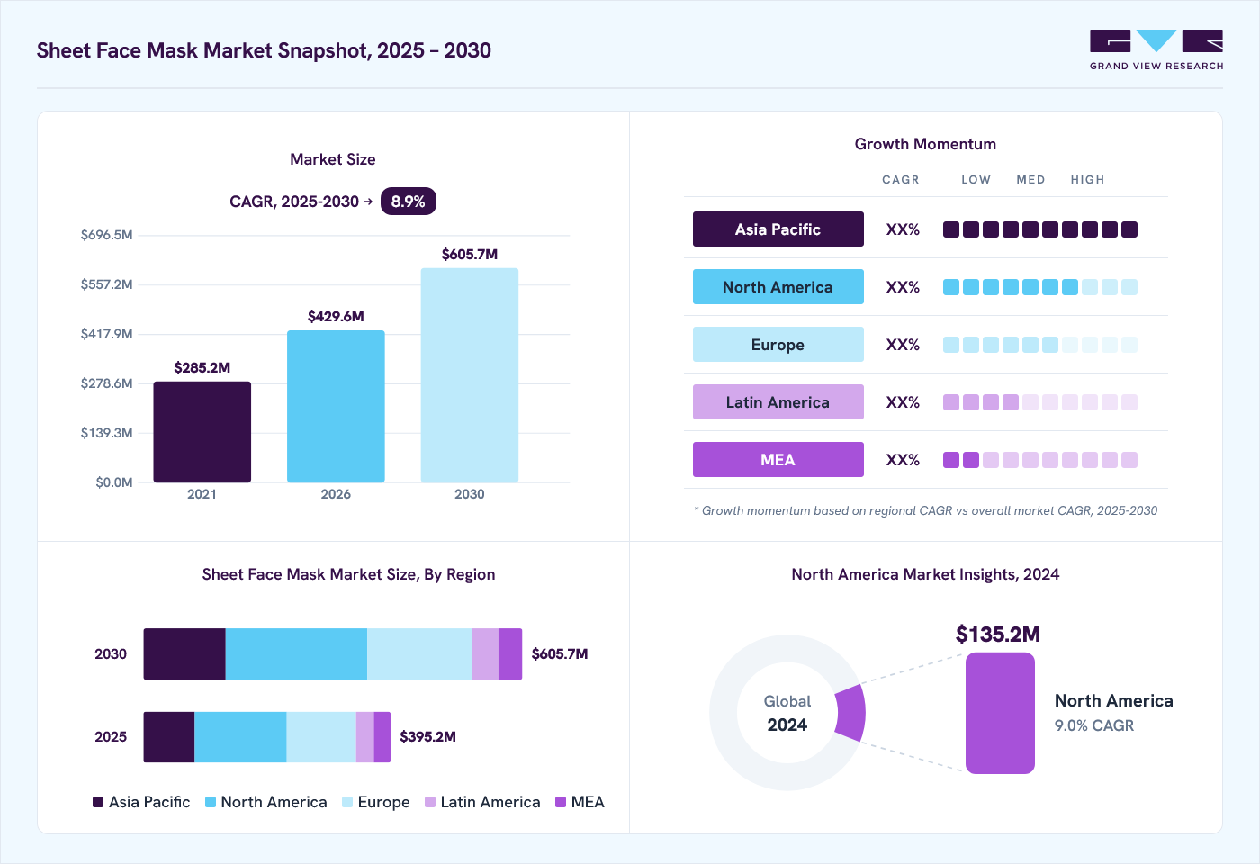Click the $0.0M y-axis label
The width and height of the screenshot is (1260, 864).
coord(114,482)
